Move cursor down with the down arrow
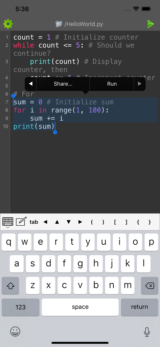Image resolution: width=160 pixels, height=347 pixels. (69, 222)
